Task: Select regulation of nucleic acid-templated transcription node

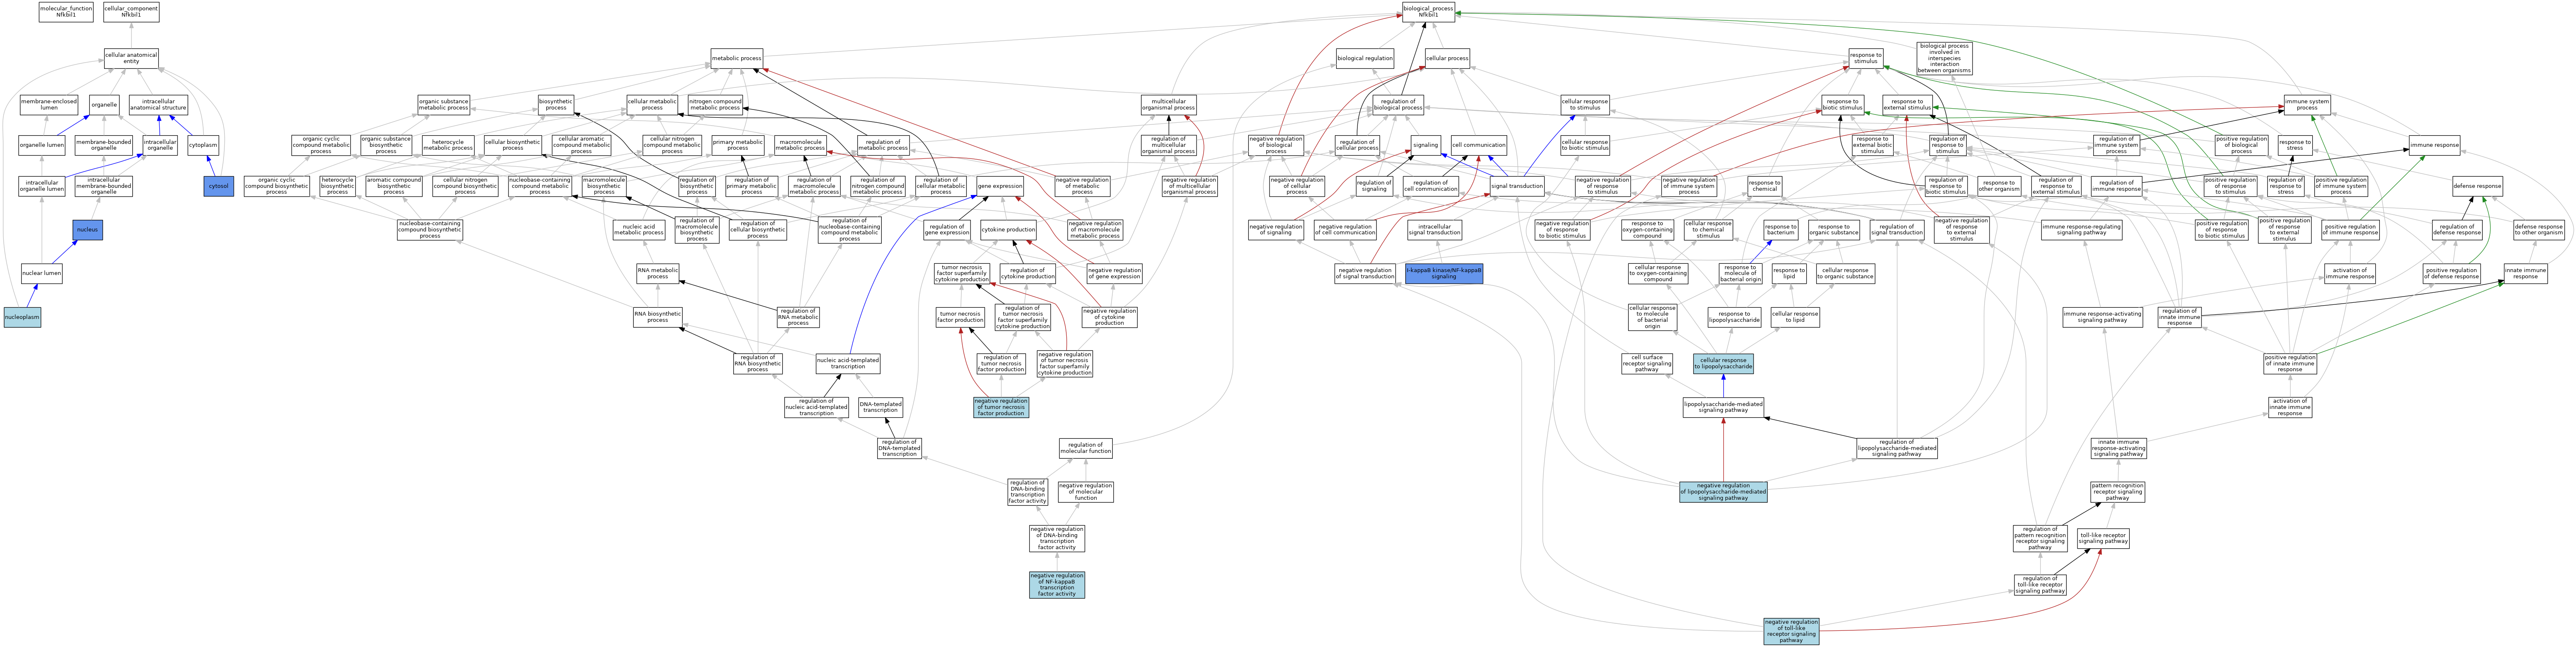Action: pos(816,407)
